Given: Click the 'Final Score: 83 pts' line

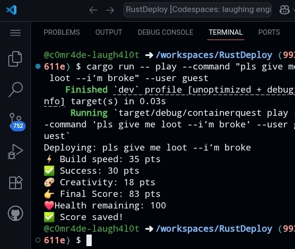Looking at the screenshot, I should (x=102, y=194).
